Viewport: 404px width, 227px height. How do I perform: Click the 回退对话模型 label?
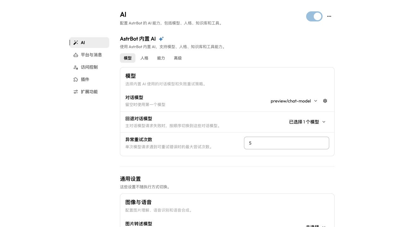(139, 119)
